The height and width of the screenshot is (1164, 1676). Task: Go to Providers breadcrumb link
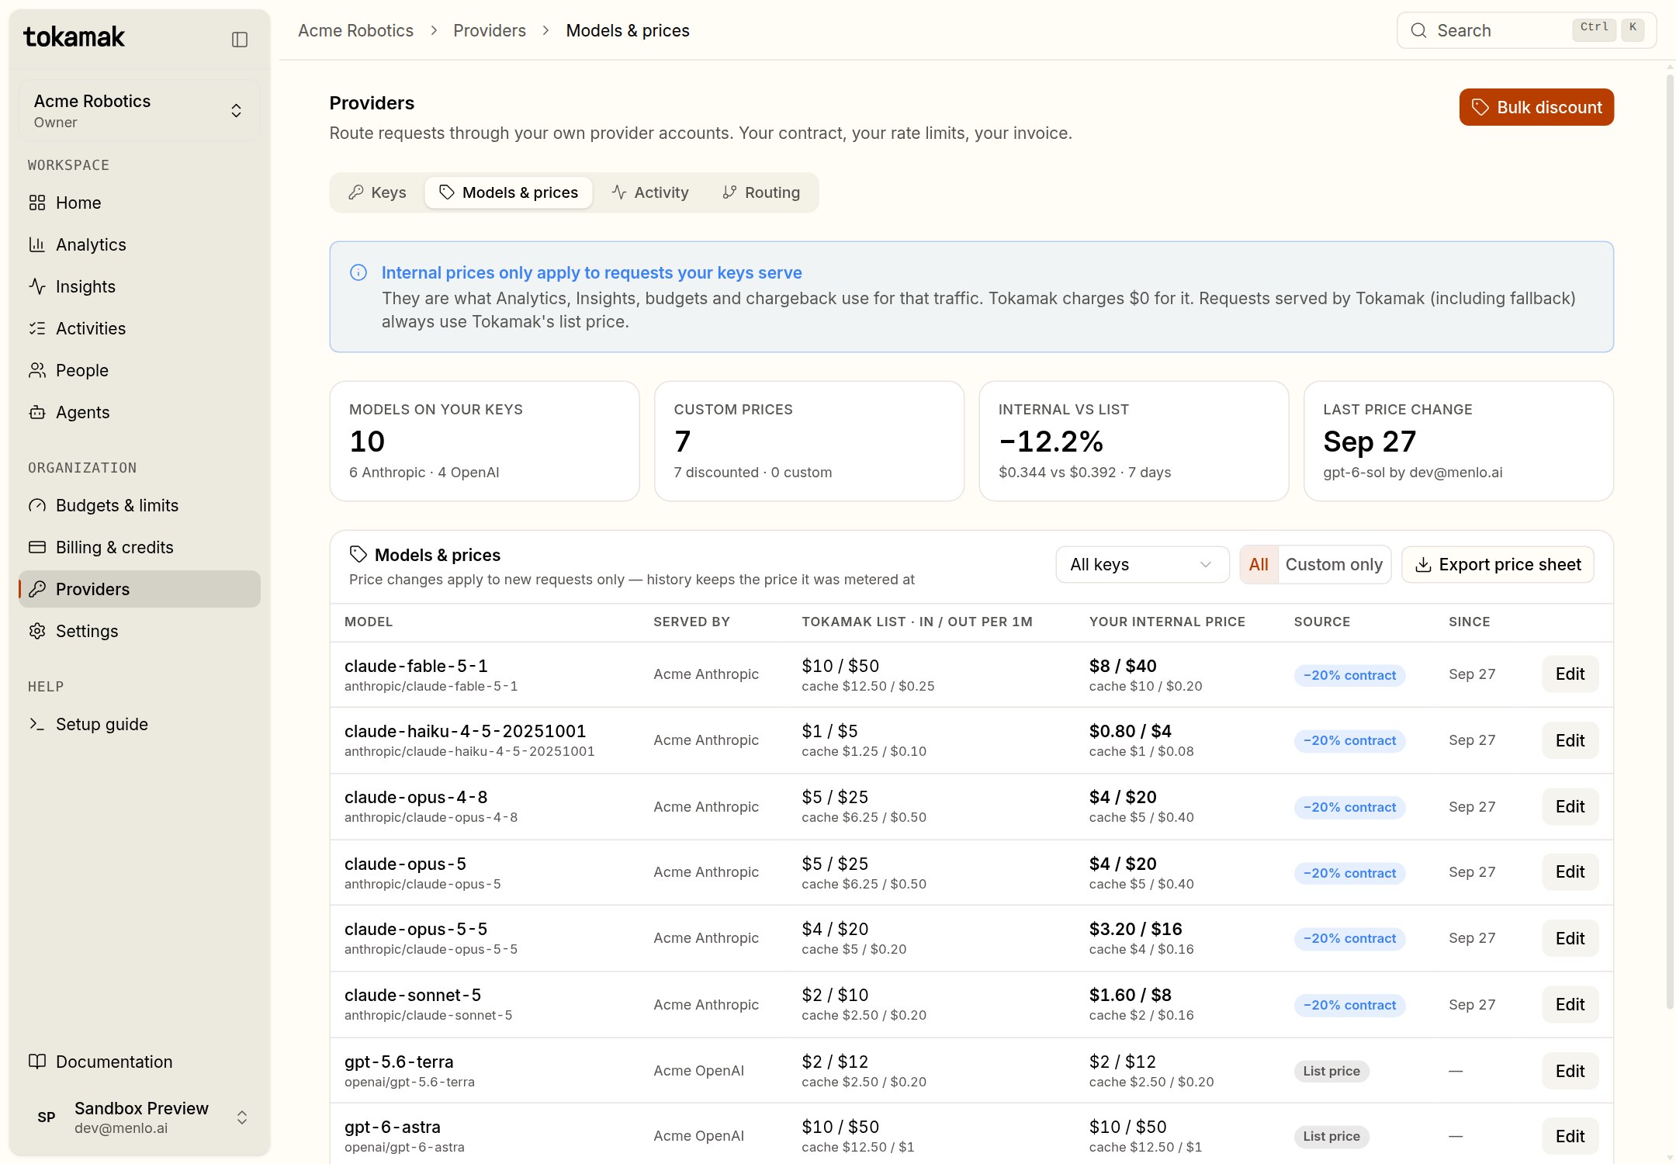coord(490,30)
